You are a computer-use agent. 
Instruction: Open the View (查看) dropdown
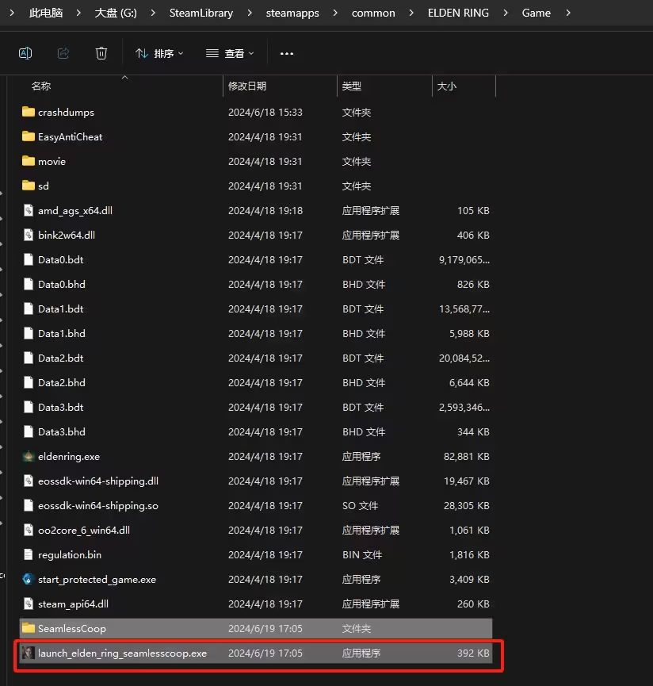click(x=230, y=53)
